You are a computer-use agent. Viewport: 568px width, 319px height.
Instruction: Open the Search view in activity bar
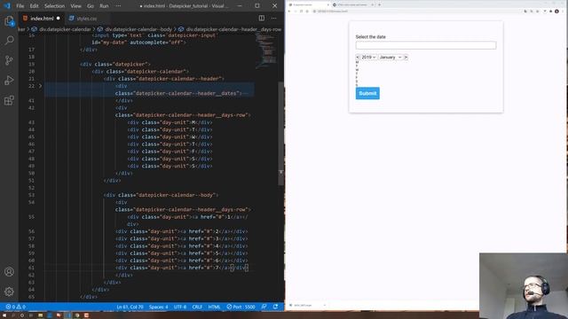[9, 40]
